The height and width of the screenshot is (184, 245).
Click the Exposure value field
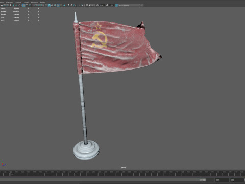click(102, 5)
